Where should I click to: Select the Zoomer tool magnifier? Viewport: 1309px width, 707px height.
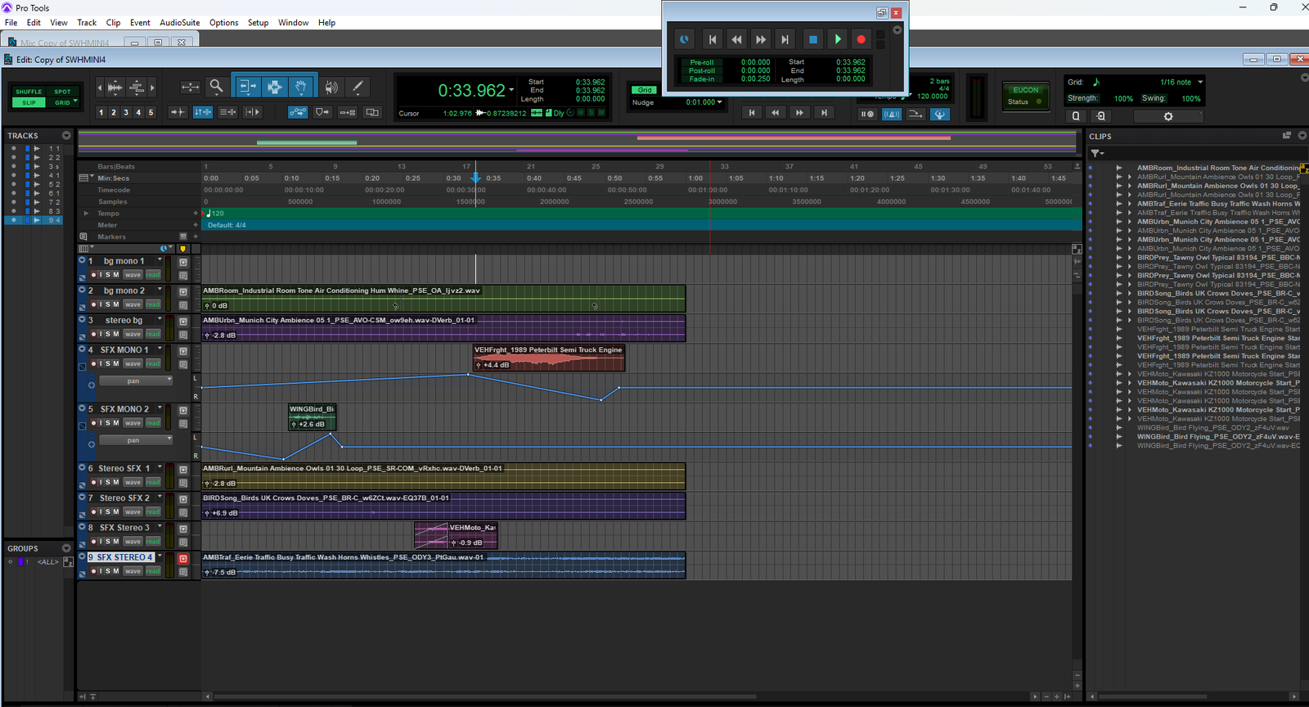coord(216,86)
